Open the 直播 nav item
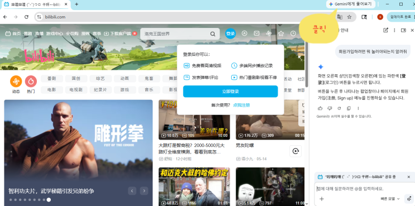 [39, 33]
